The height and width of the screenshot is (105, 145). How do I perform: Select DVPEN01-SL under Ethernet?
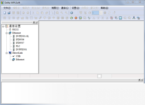(22, 36)
